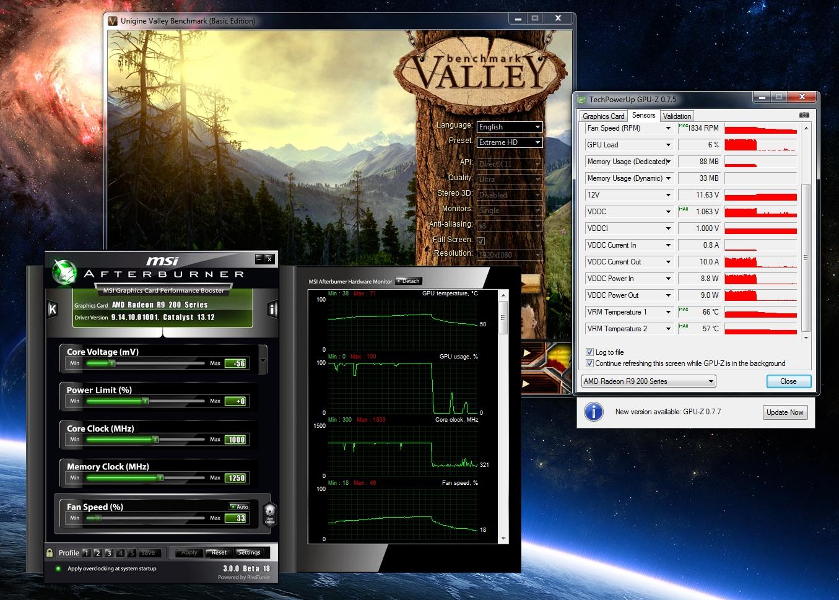Click the blue info icon in update notice
839x600 pixels.
click(594, 412)
